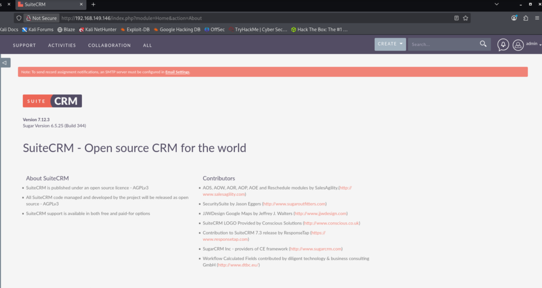Open the list all tabs chevron
The width and height of the screenshot is (542, 288).
point(496,4)
